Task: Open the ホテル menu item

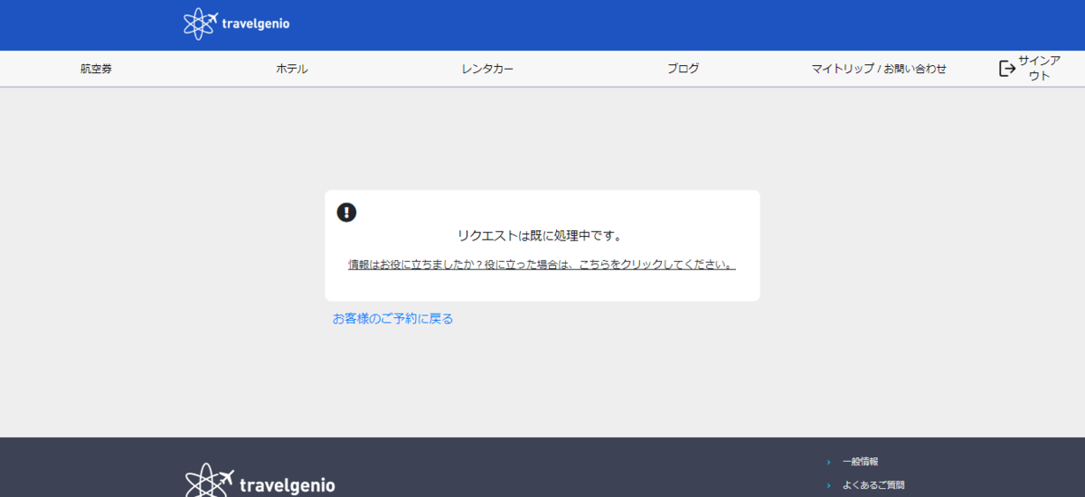Action: coord(292,69)
